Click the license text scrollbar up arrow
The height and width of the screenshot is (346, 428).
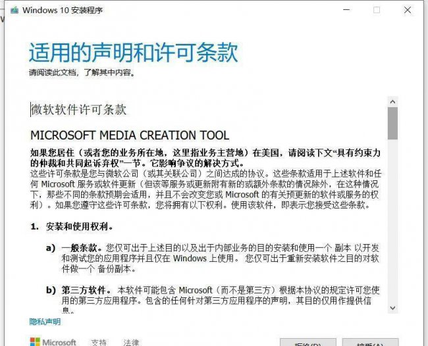[x=393, y=102]
